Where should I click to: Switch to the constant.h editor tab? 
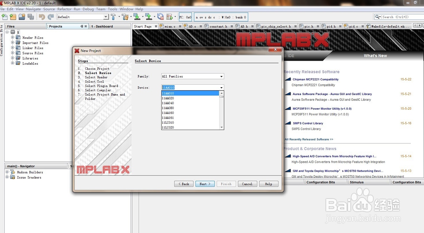coord(218,26)
